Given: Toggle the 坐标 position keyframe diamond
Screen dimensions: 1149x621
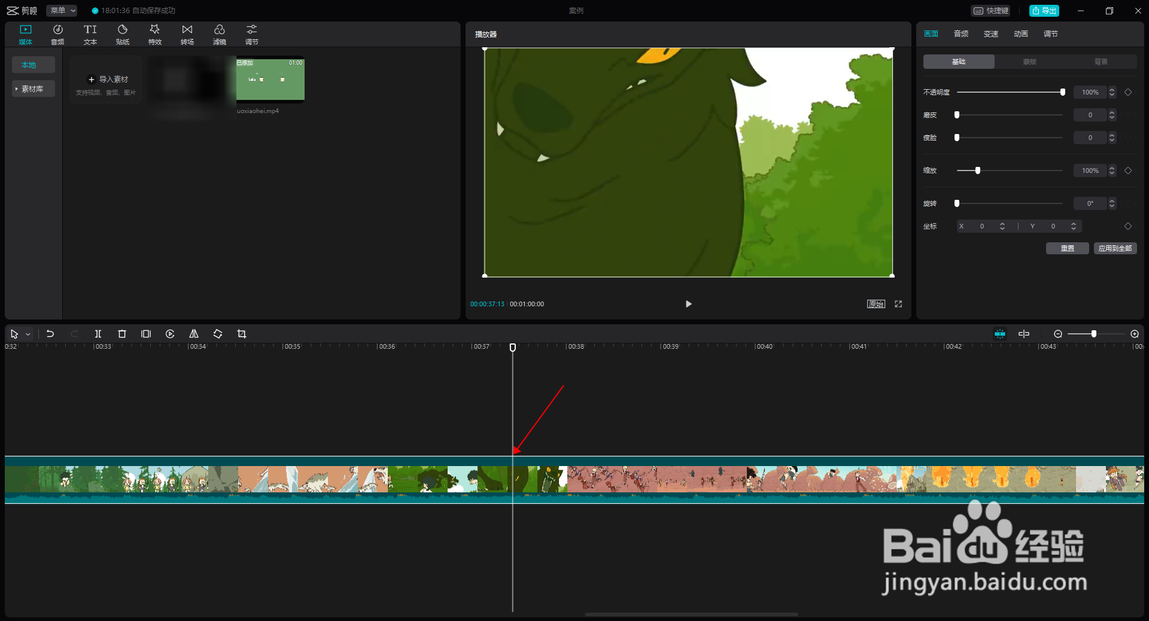Looking at the screenshot, I should tap(1128, 226).
